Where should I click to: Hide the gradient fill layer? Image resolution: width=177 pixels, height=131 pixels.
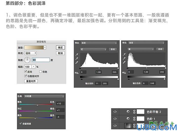[115, 126]
